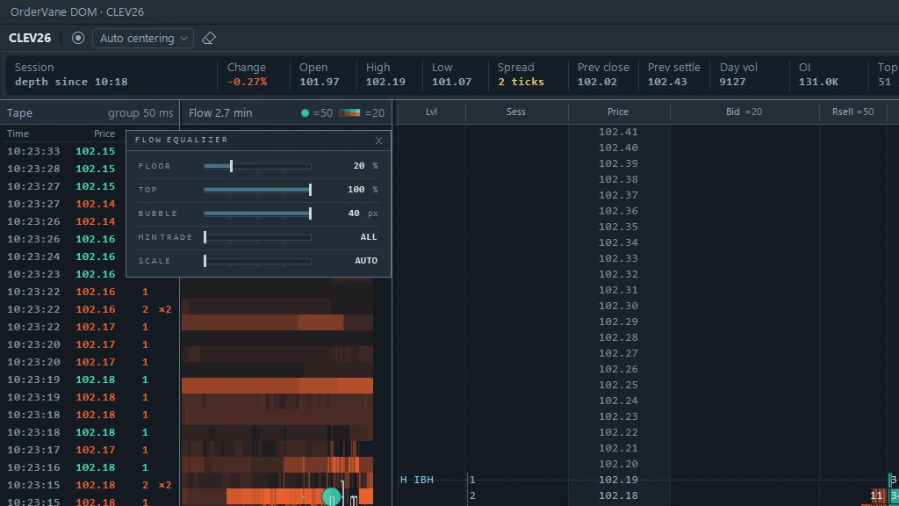Screen dimensions: 899x506
Task: Click the Lvl column header
Action: pos(431,112)
